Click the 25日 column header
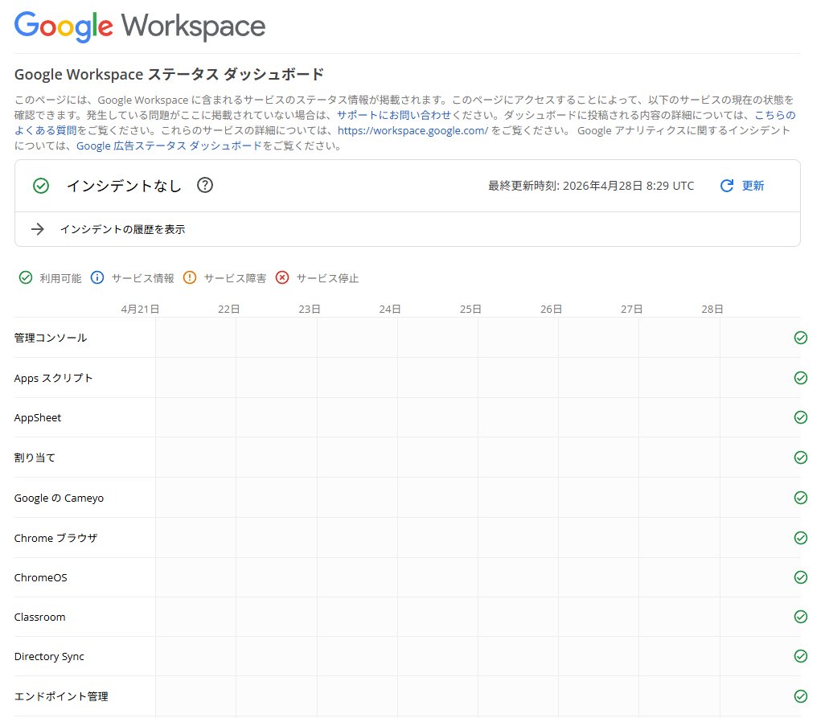This screenshot has height=718, width=825. coord(470,309)
